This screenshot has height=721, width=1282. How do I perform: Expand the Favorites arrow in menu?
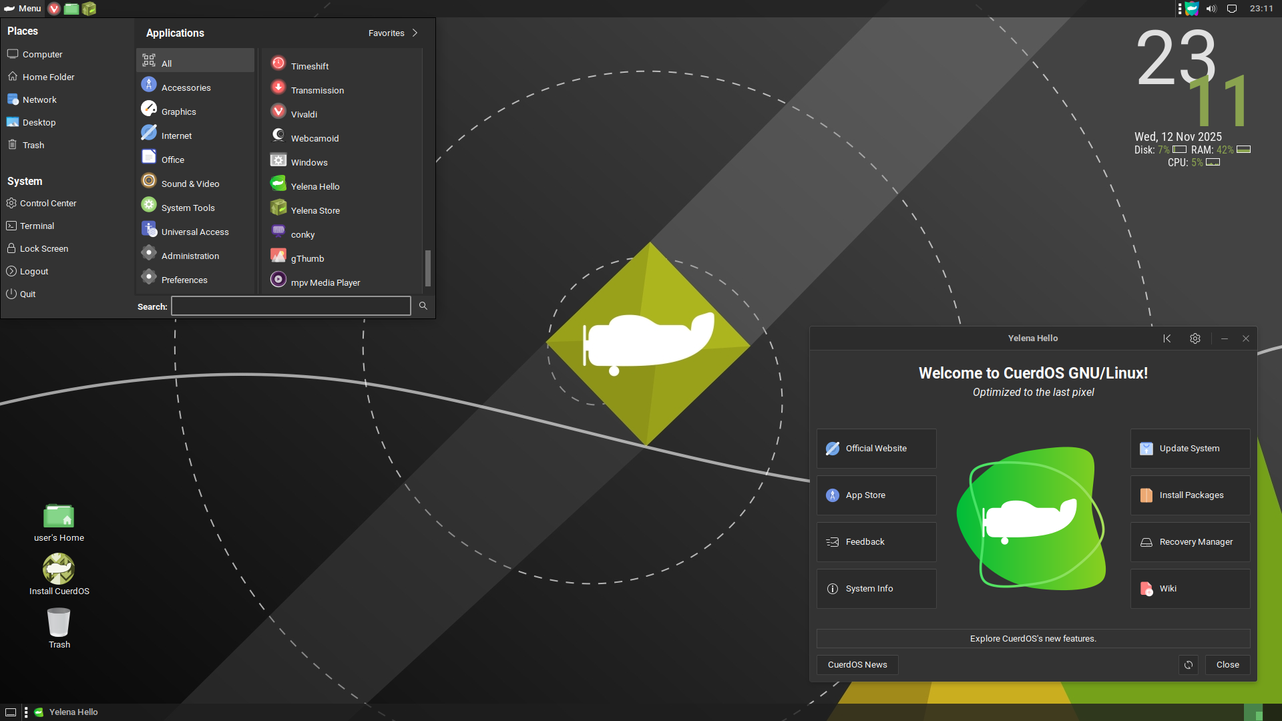(415, 33)
